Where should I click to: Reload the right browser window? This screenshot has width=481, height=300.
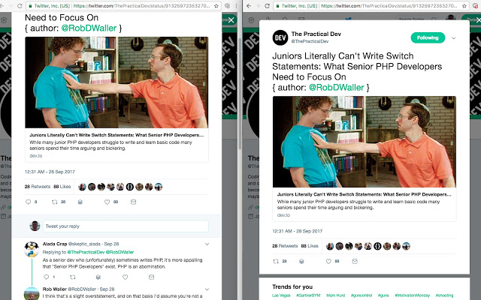tap(268, 6)
